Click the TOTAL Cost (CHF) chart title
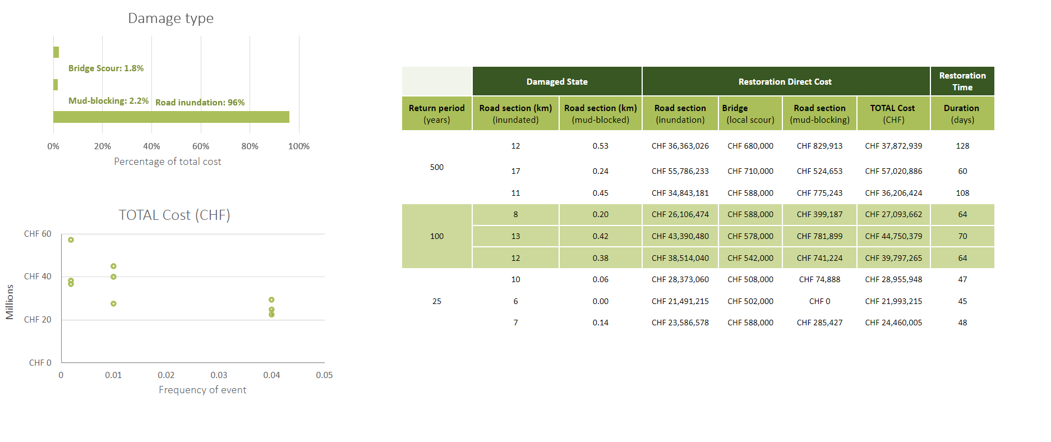The width and height of the screenshot is (1051, 442). (174, 215)
